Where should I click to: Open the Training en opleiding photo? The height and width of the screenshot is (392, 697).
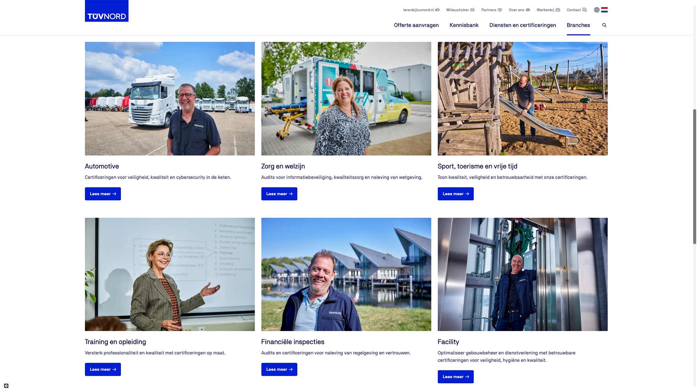(x=170, y=274)
